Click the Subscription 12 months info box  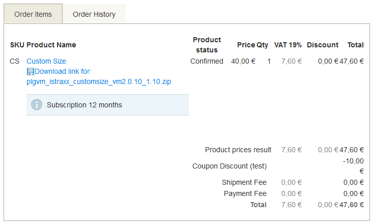pos(107,105)
